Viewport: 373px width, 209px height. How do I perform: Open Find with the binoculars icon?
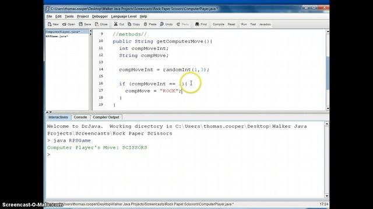click(x=197, y=24)
